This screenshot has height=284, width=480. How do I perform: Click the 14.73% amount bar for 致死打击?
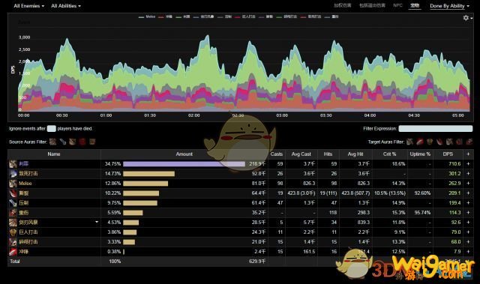(148, 174)
